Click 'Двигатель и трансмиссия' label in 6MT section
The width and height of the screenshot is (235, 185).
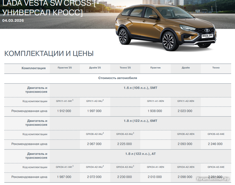36,123
